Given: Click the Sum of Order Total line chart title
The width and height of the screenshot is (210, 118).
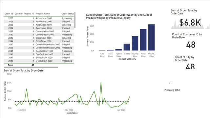Looking at the screenshot, I should click(x=24, y=70).
